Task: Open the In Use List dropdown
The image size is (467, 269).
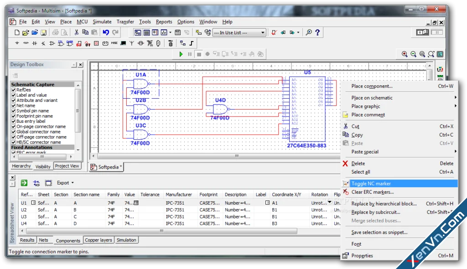Action: coord(263,32)
